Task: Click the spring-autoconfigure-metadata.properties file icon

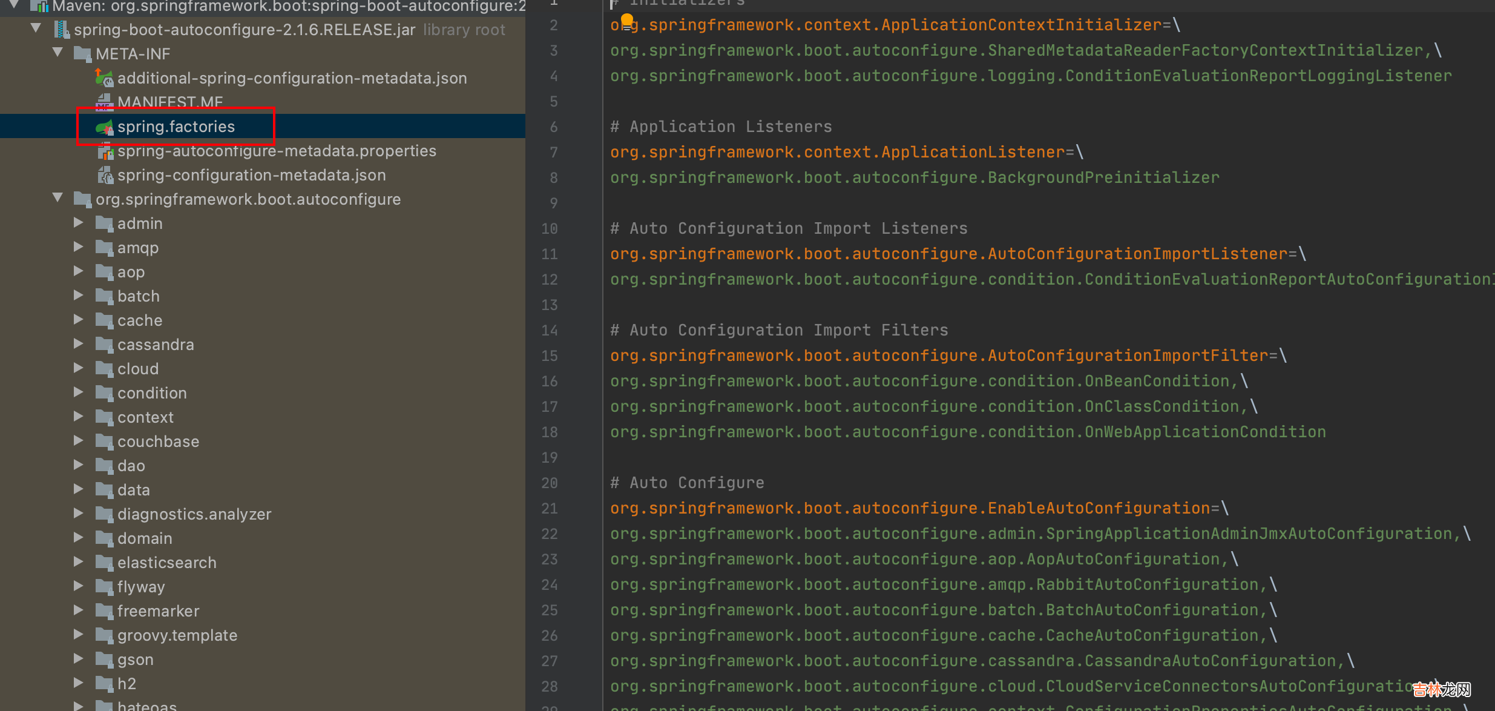Action: point(105,151)
